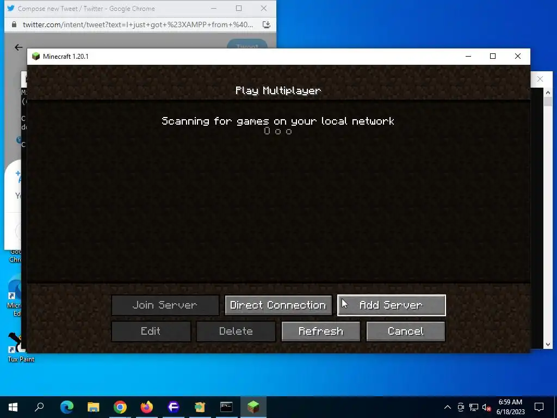
Task: Click the lock icon in Chrome address bar
Action: click(14, 24)
